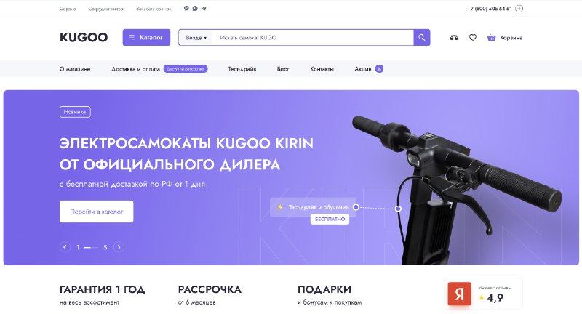Go to previous banner slide arrow

pyautogui.click(x=65, y=247)
